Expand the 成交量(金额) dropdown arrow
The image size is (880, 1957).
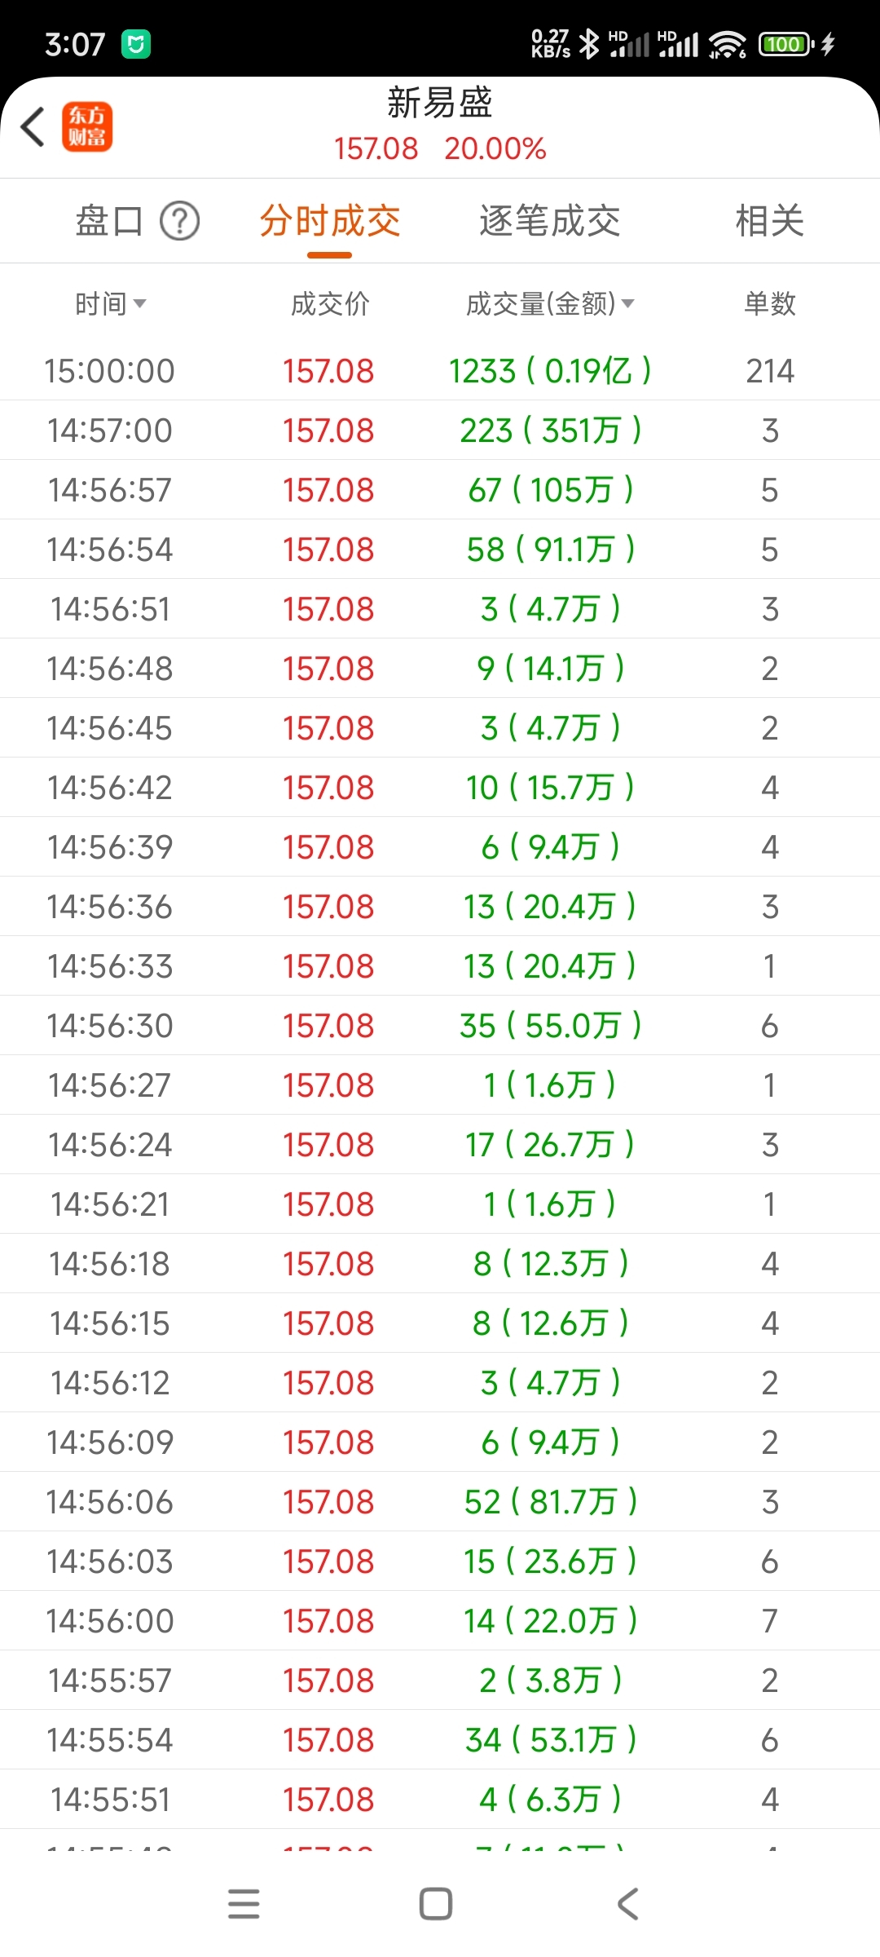[627, 303]
